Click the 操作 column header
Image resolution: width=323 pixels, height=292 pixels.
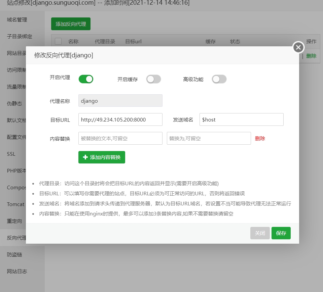(311, 42)
